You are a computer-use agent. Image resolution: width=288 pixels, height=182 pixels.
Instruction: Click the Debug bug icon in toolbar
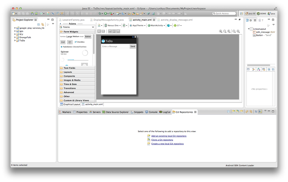point(100,13)
